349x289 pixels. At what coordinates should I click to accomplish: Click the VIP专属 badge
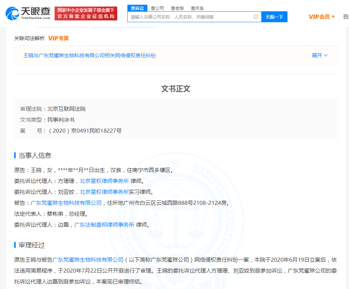coord(58,38)
